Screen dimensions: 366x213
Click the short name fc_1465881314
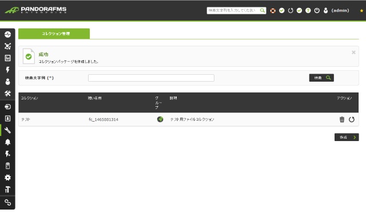[104, 119]
